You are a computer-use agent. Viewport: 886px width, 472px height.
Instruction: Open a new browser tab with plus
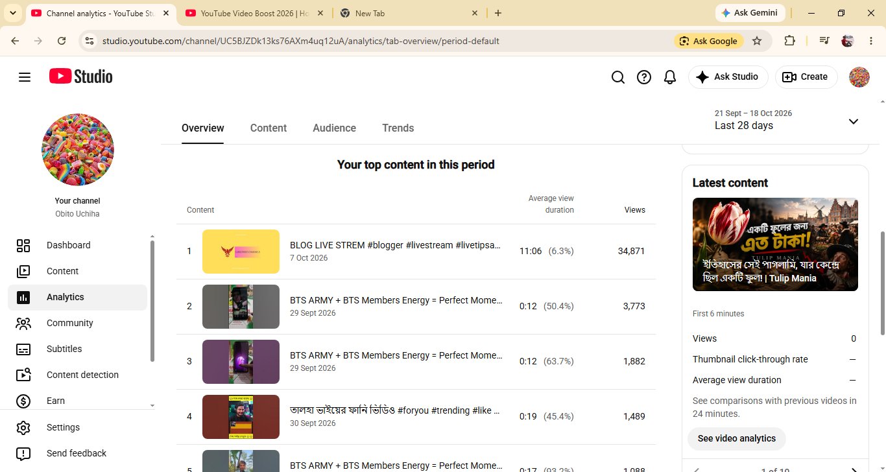click(498, 13)
